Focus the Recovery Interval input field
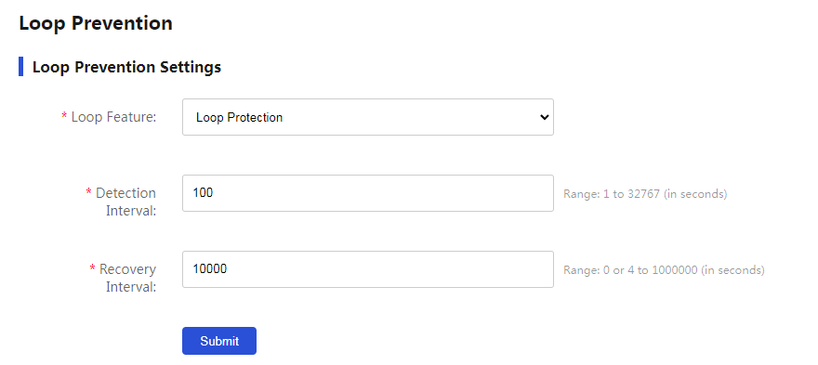The image size is (818, 365). pyautogui.click(x=368, y=269)
